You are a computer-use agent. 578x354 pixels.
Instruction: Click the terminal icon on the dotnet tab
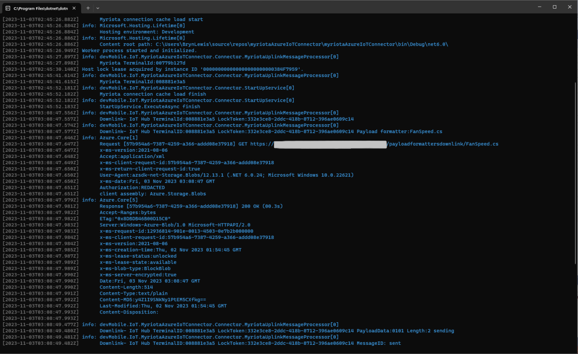[x=8, y=8]
